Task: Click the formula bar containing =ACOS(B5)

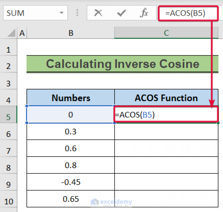Action: coord(188,13)
